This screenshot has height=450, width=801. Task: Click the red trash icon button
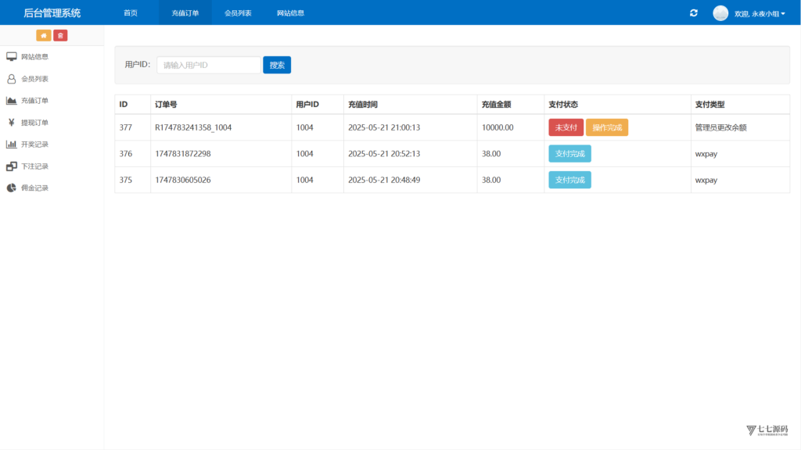coord(60,35)
